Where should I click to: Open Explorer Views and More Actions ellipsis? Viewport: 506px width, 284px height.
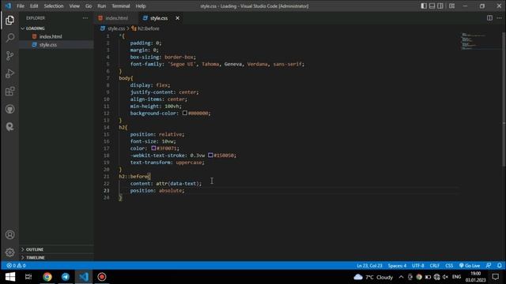[x=85, y=18]
